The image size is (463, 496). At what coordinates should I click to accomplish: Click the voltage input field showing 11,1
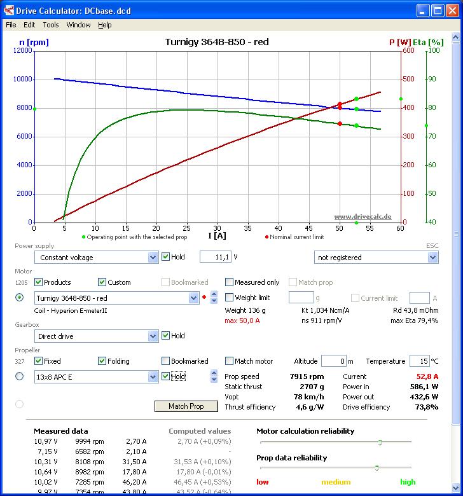point(215,257)
